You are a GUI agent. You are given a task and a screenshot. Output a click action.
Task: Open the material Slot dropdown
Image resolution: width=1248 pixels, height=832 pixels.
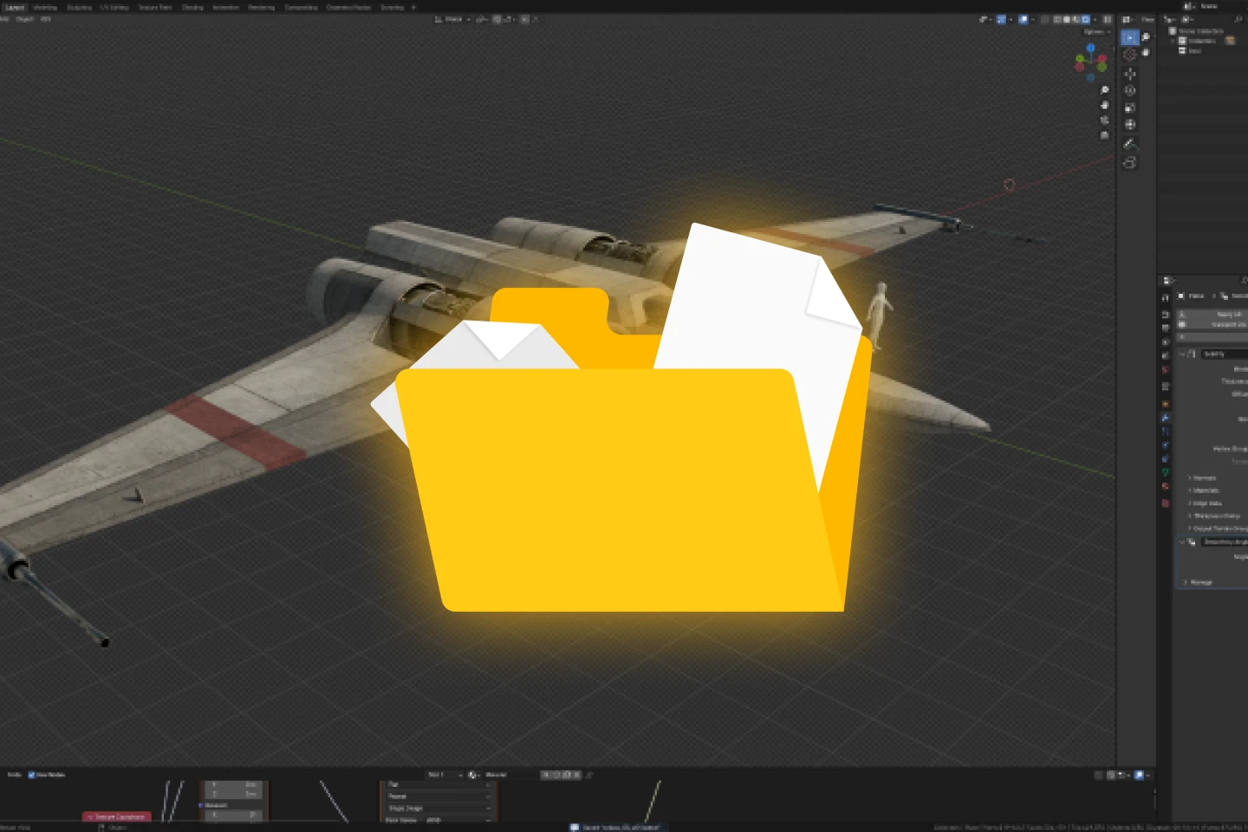point(445,775)
